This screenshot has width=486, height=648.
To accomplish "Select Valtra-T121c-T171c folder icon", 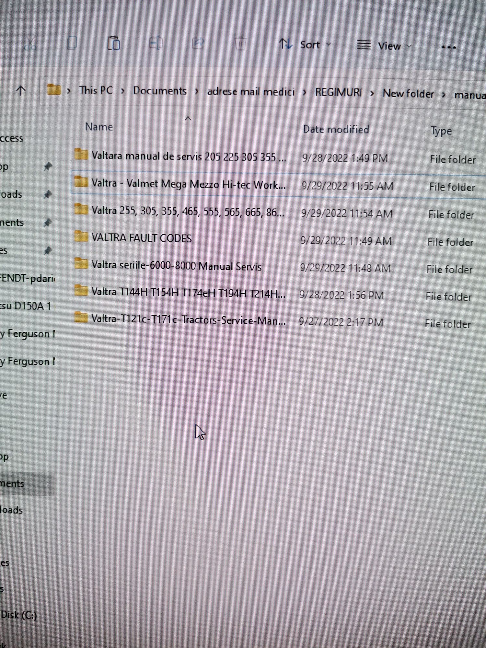I will pyautogui.click(x=81, y=317).
